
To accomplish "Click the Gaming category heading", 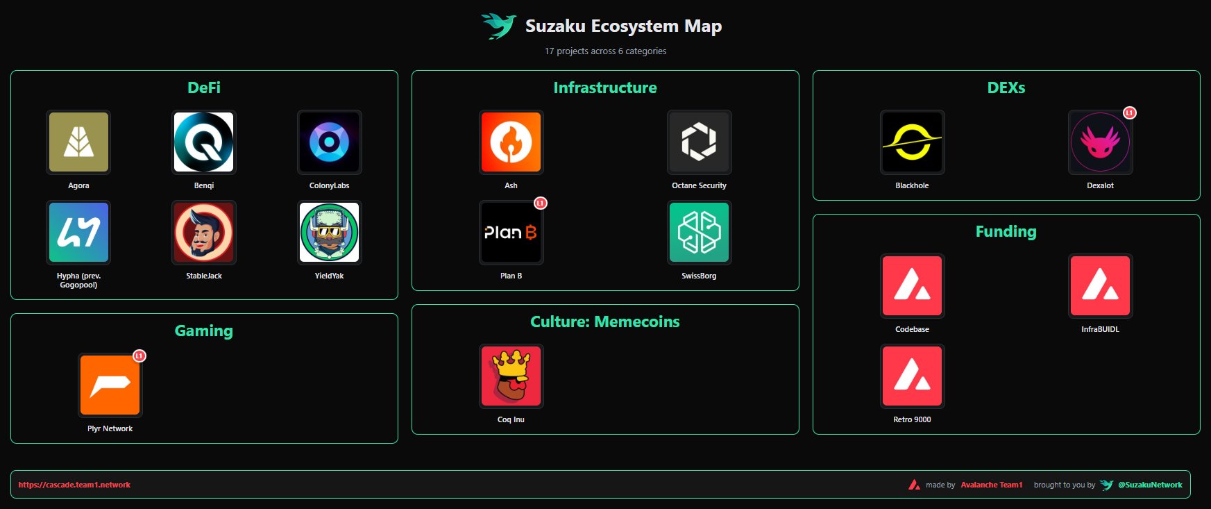I will pyautogui.click(x=204, y=331).
